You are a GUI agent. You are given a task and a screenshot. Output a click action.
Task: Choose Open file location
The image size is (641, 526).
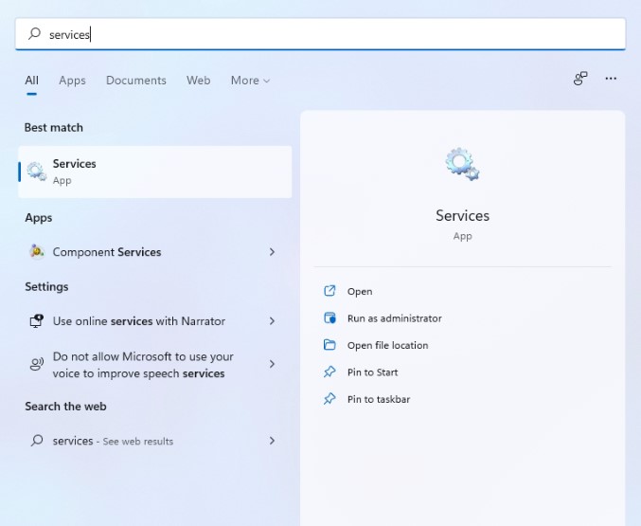[x=387, y=346]
